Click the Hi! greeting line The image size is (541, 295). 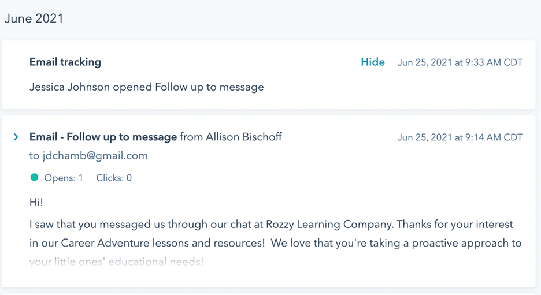(36, 202)
